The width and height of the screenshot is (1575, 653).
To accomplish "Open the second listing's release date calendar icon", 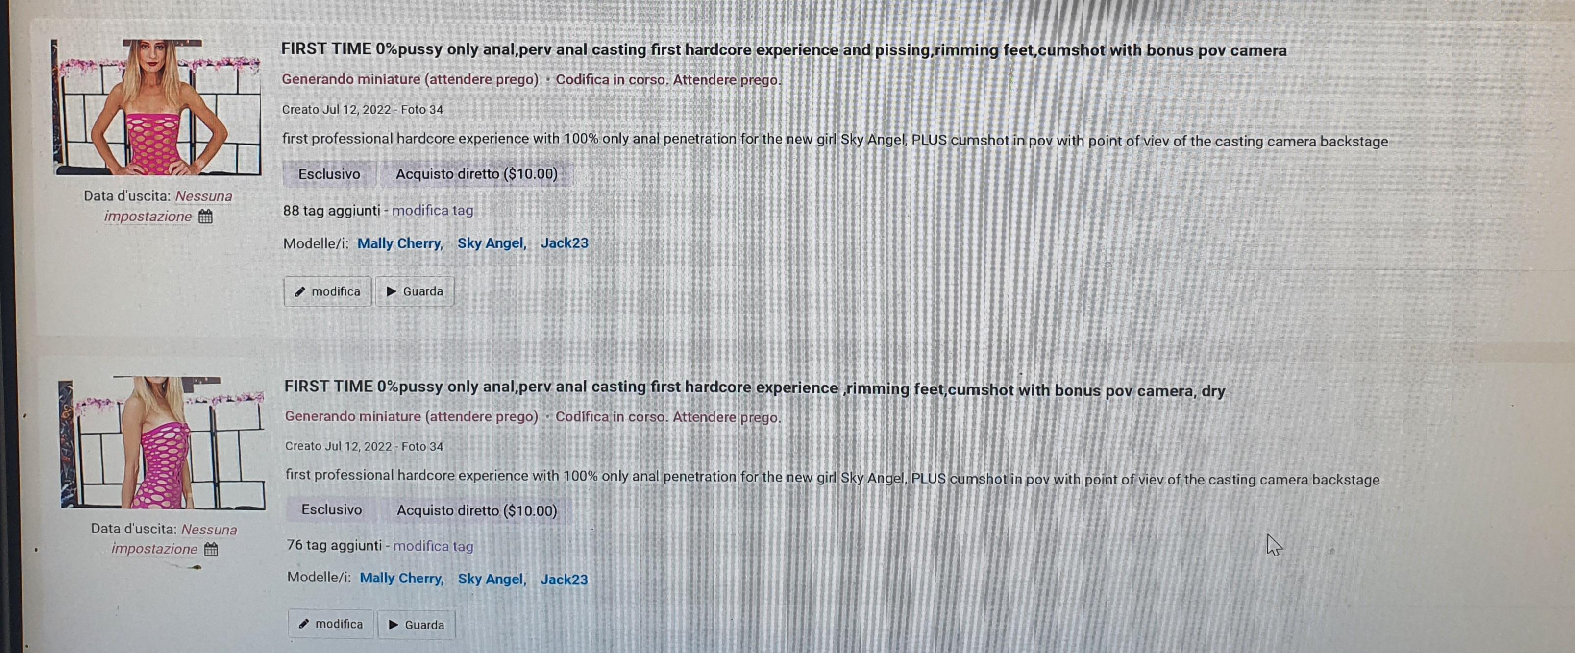I will click(x=210, y=549).
